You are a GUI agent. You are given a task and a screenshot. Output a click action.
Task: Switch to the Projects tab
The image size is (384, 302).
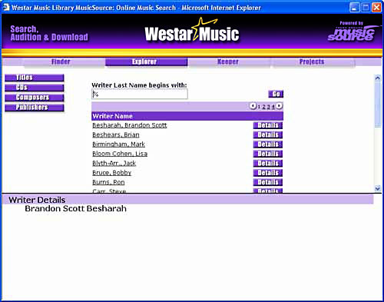312,61
